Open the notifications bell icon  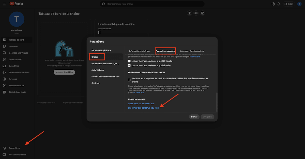[x=279, y=4]
